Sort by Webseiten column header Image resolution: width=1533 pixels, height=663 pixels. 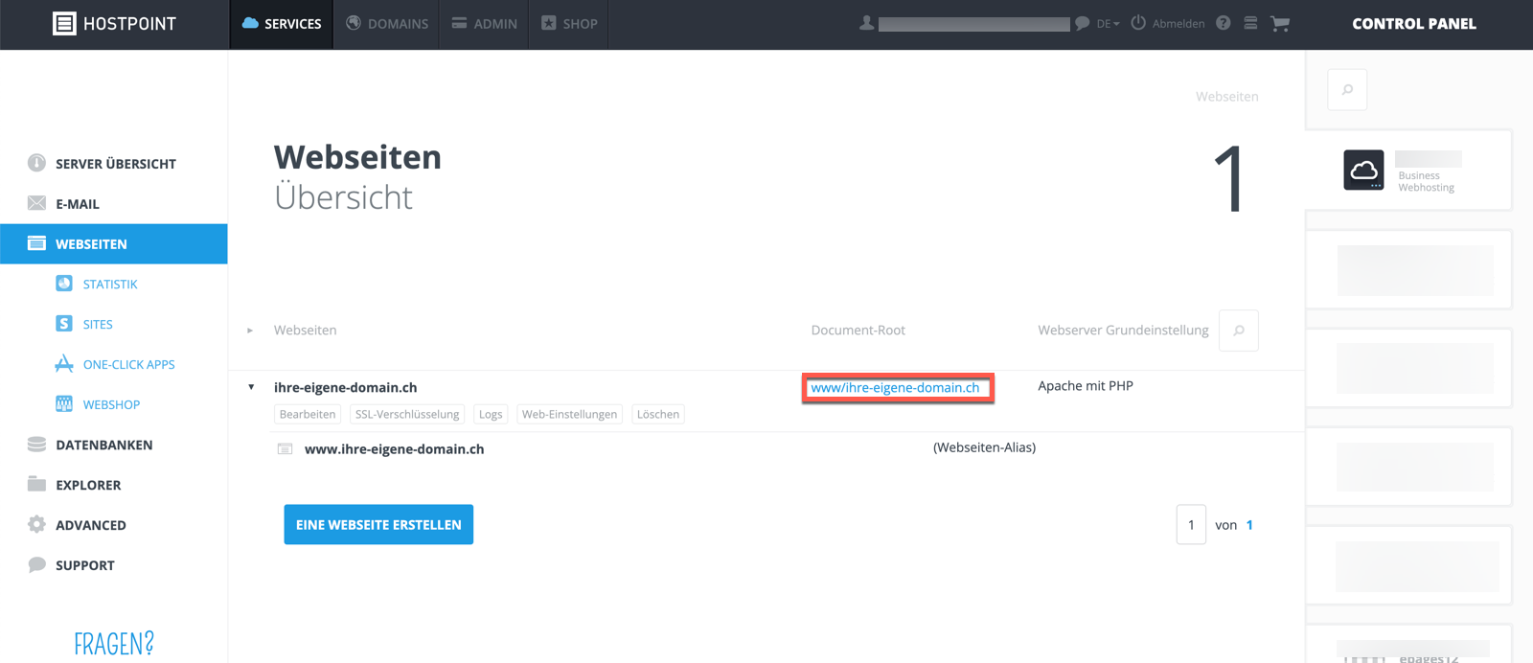[305, 331]
